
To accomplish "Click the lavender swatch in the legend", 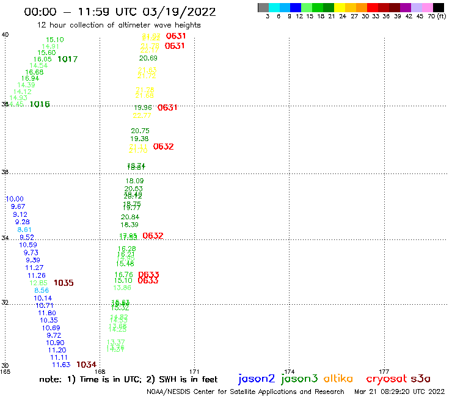I will pos(416,7).
